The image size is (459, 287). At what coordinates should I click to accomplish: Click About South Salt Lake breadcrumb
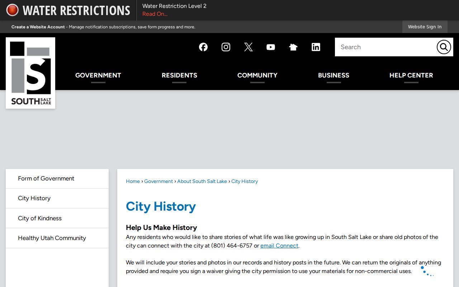tap(202, 182)
